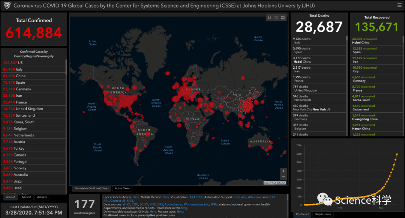The image size is (405, 218).
Task: Zoom in the map with plus button
Action: [283, 171]
